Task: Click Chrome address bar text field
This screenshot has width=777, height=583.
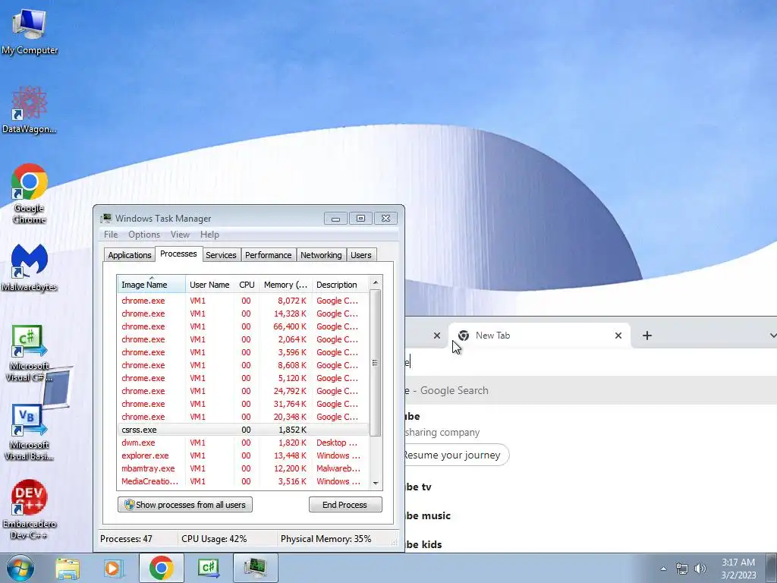Action: [x=590, y=362]
